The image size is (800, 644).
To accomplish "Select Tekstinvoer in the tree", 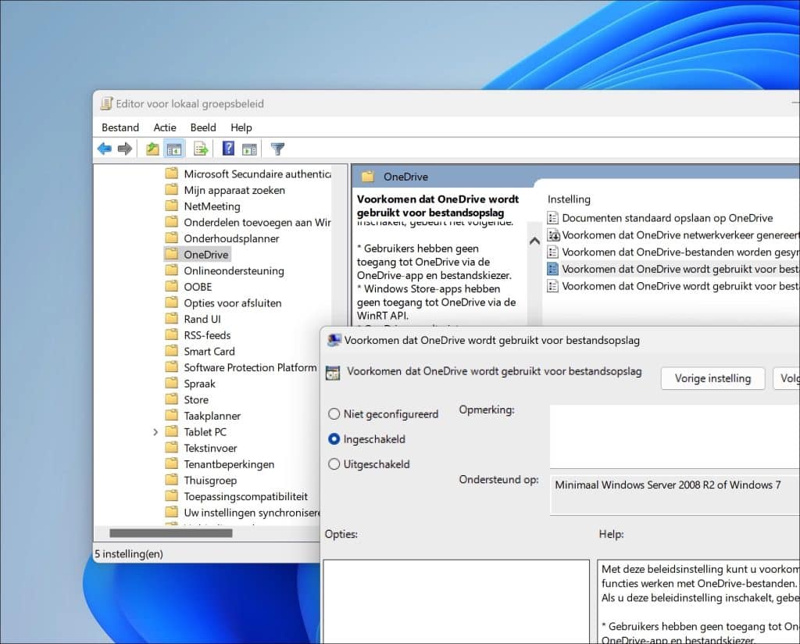I will 210,448.
